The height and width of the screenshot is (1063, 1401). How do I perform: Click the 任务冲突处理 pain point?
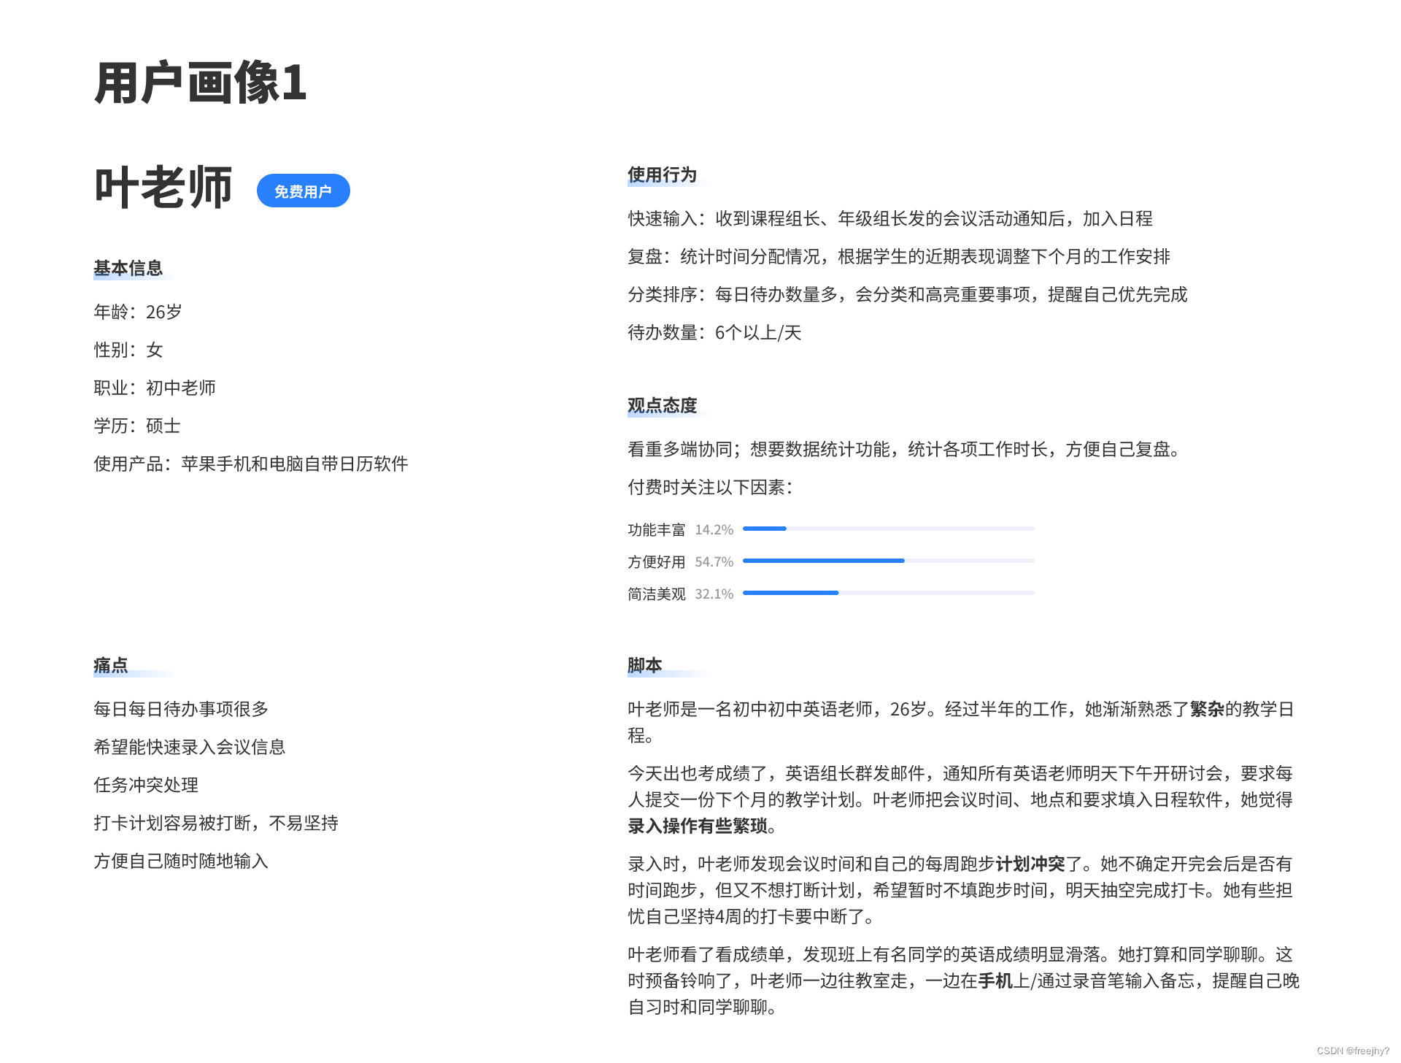(146, 785)
